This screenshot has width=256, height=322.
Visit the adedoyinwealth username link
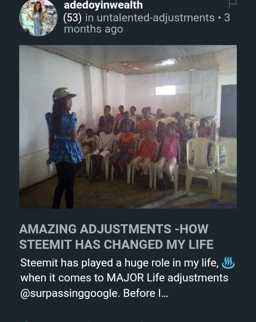point(103,5)
